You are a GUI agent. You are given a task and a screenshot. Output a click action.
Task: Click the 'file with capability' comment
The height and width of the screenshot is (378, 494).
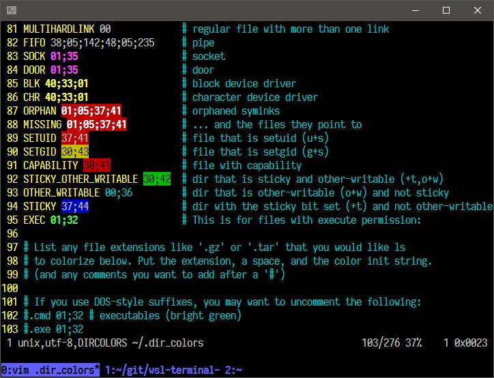point(247,165)
